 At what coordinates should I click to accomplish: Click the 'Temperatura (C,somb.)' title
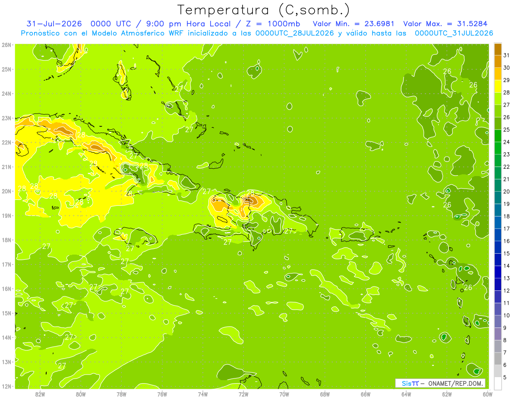(x=264, y=10)
